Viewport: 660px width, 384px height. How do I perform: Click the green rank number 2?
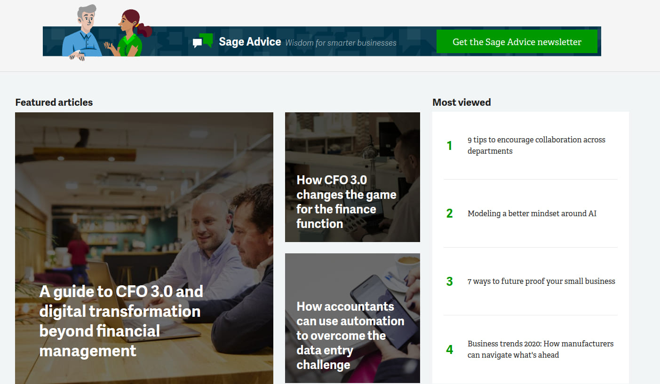449,213
